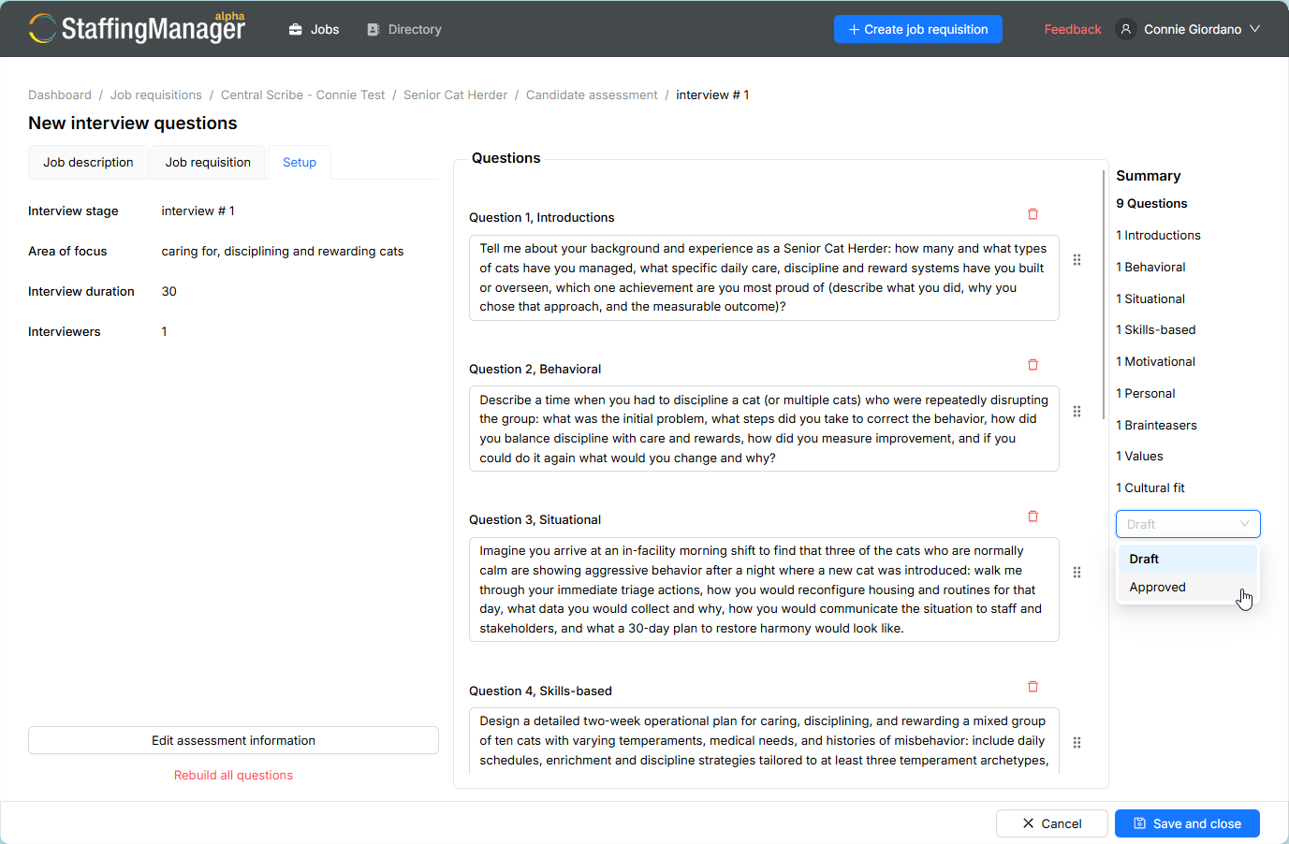Screen dimensions: 1289x844
Task: Click into the Question 1 text field
Action: [764, 278]
